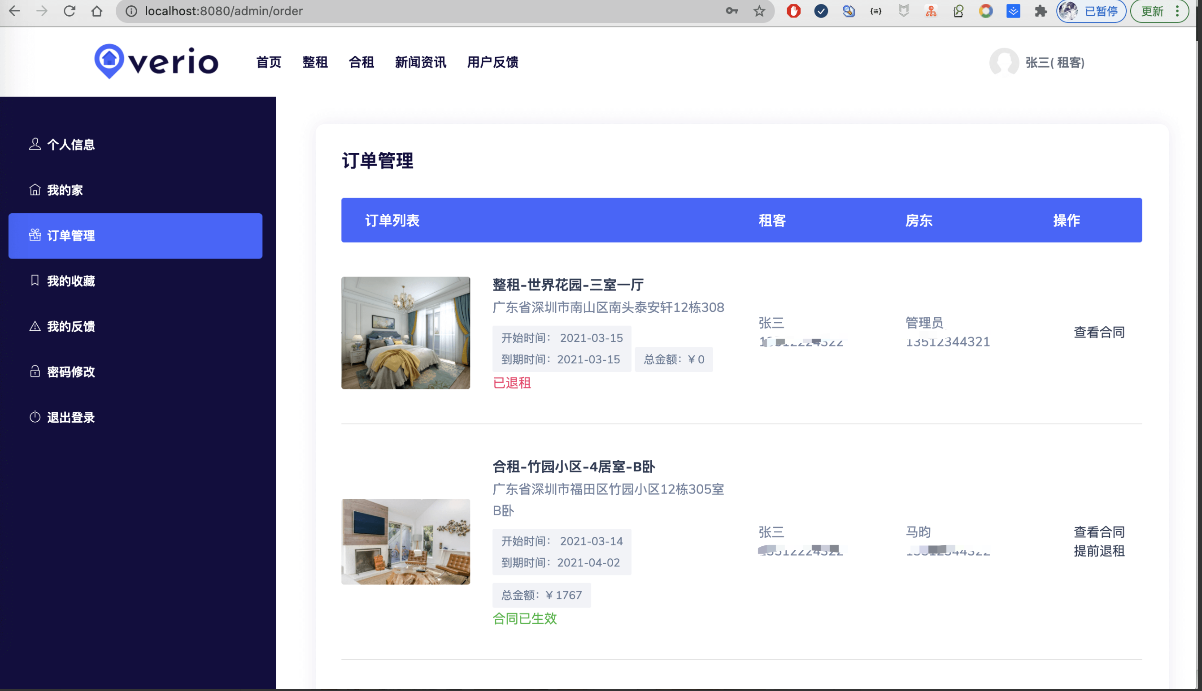Open the extensions puzzle piece menu
1202x691 pixels.
click(1041, 11)
